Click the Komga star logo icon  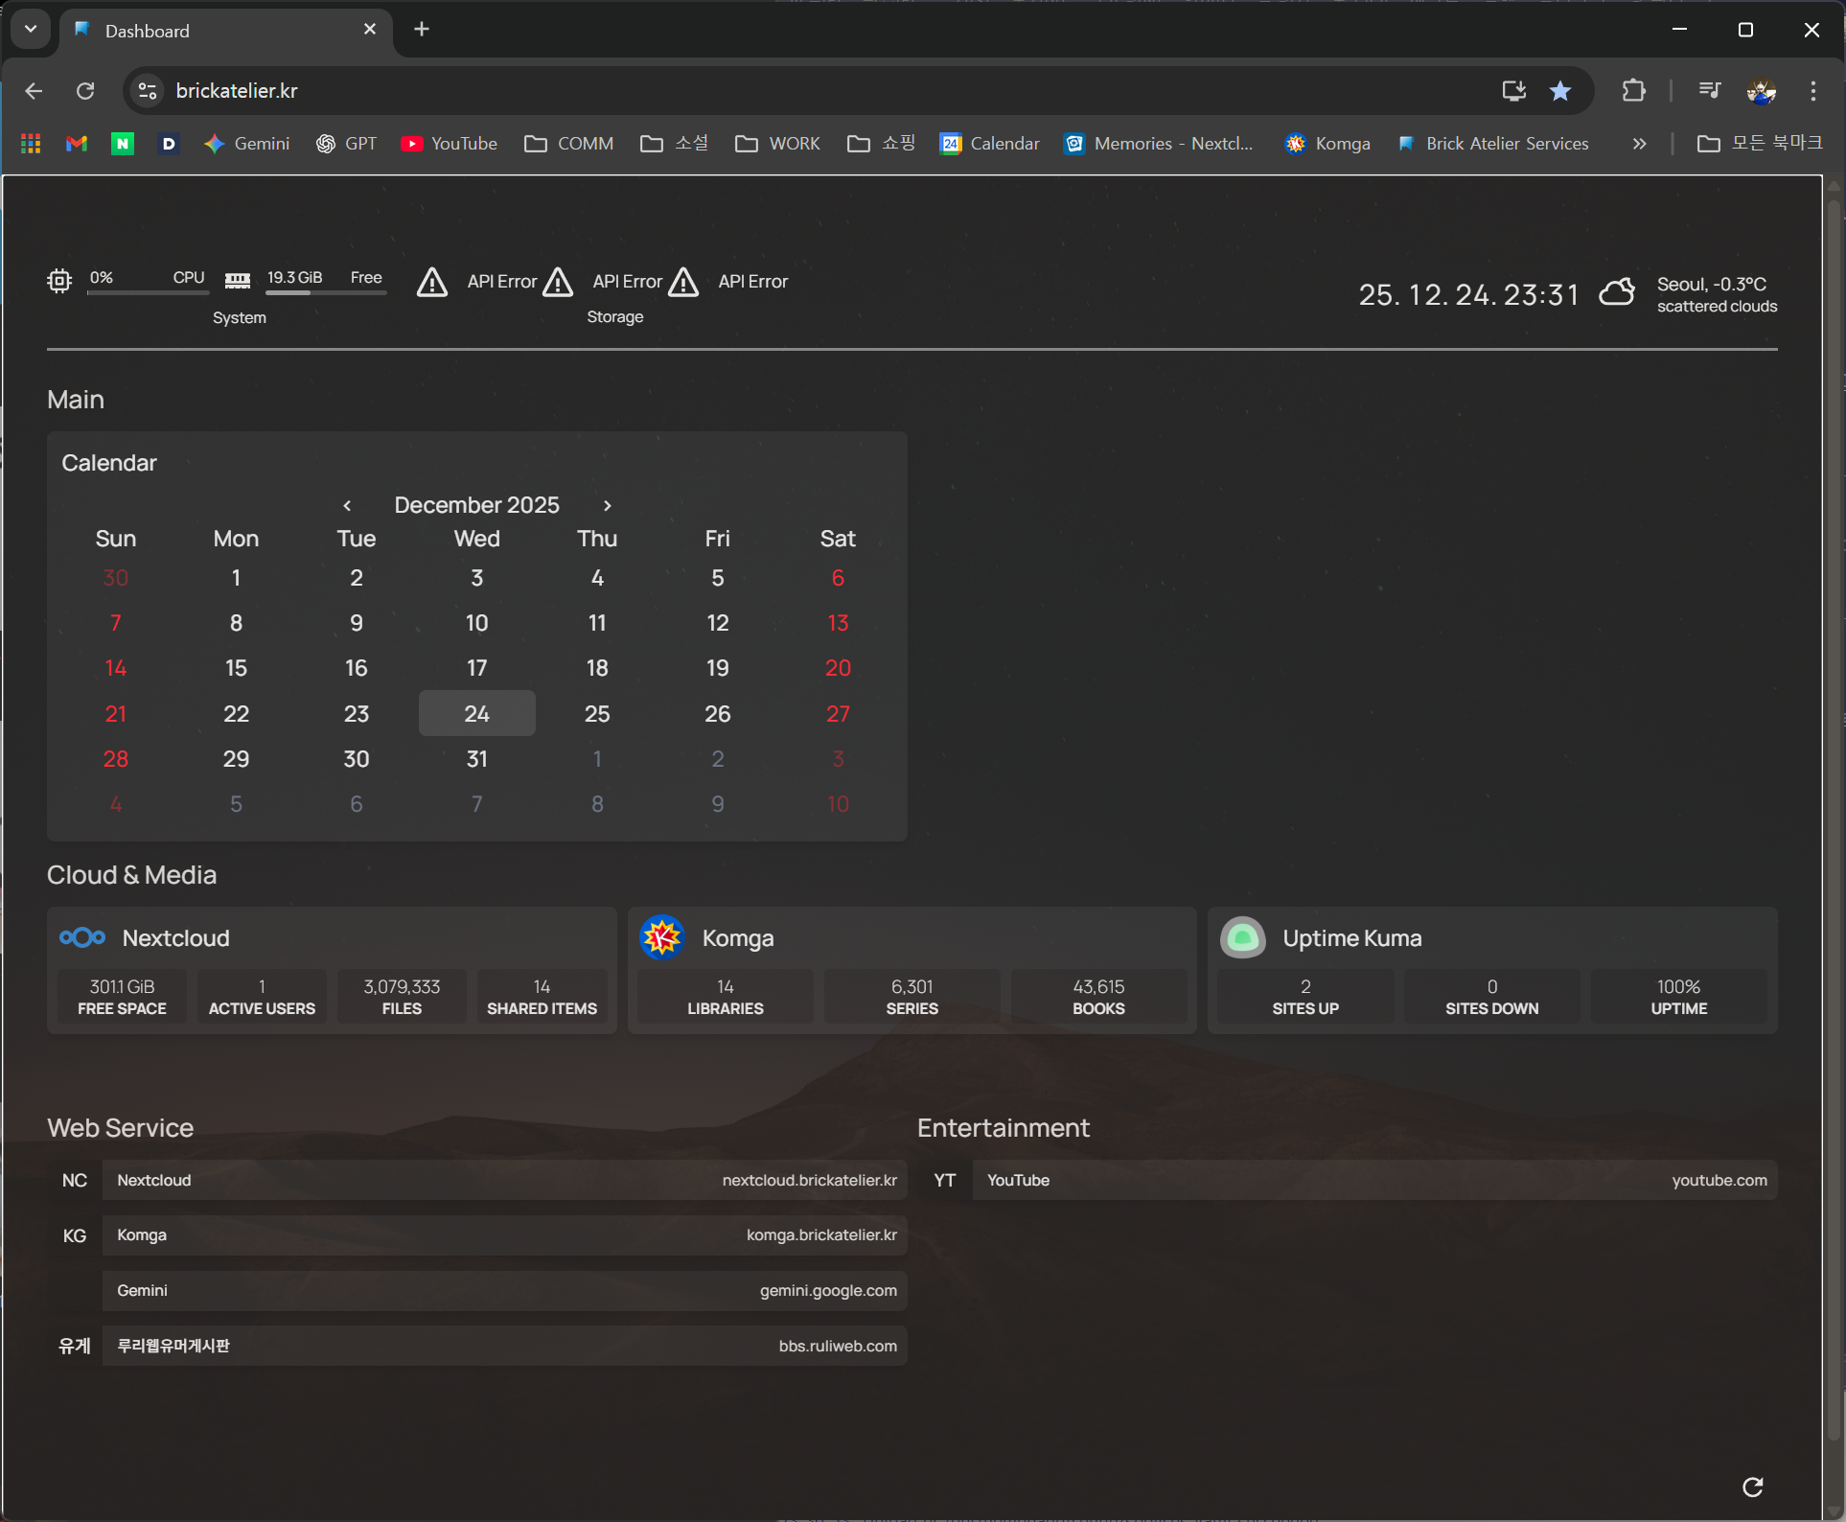click(x=661, y=937)
